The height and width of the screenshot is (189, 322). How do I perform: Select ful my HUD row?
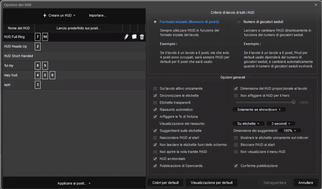[74, 65]
